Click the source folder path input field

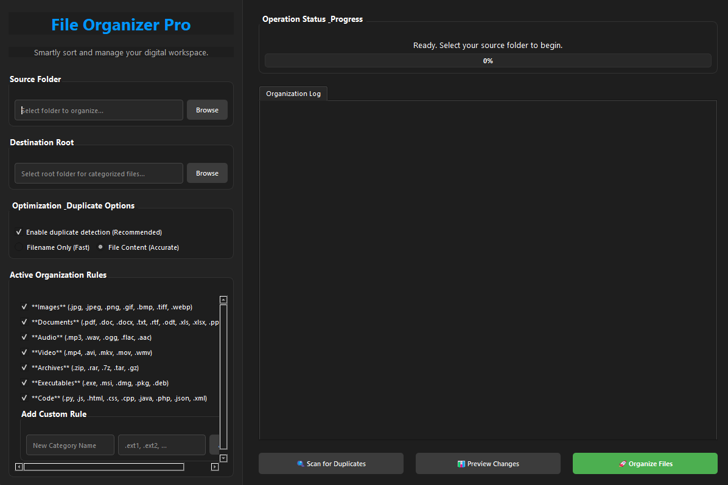click(99, 110)
